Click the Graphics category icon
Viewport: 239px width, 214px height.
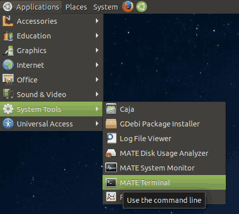point(8,50)
